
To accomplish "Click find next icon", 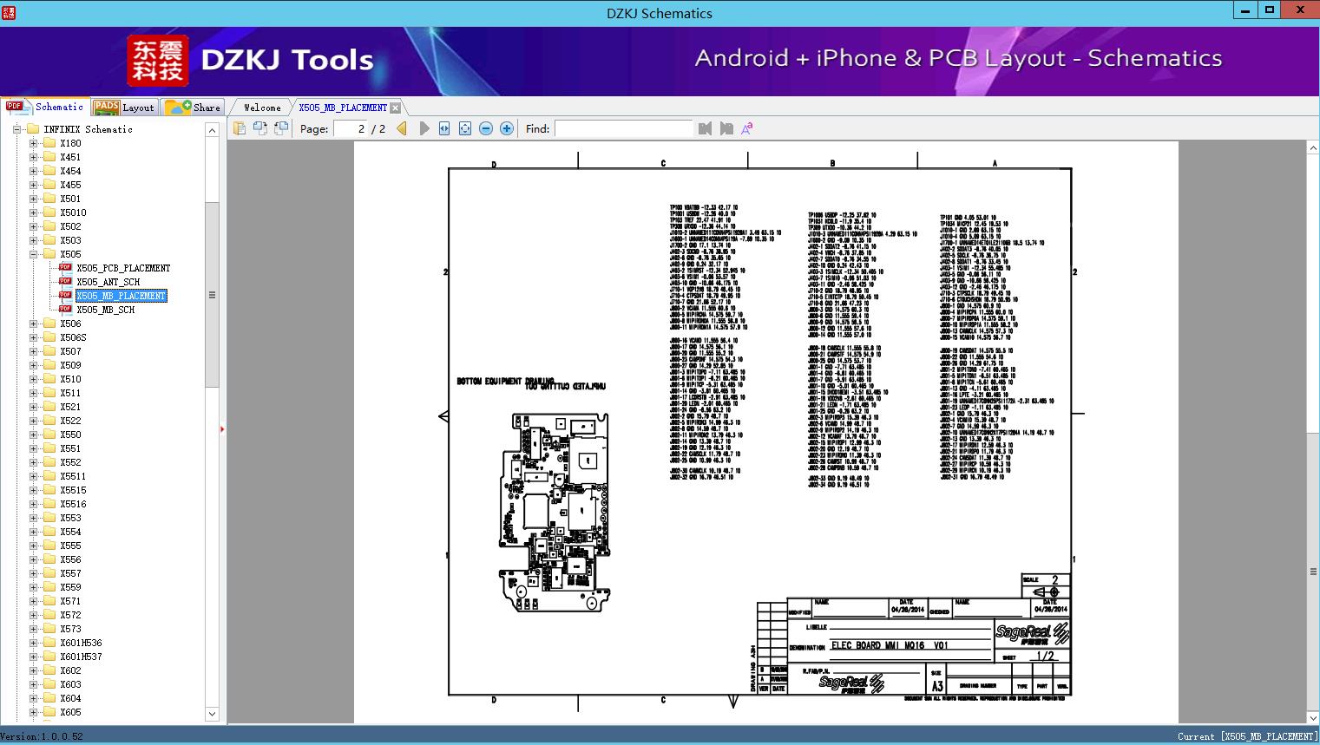I will pyautogui.click(x=726, y=128).
